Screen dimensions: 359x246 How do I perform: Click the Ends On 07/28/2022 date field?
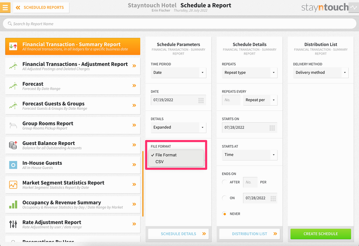pos(260,198)
